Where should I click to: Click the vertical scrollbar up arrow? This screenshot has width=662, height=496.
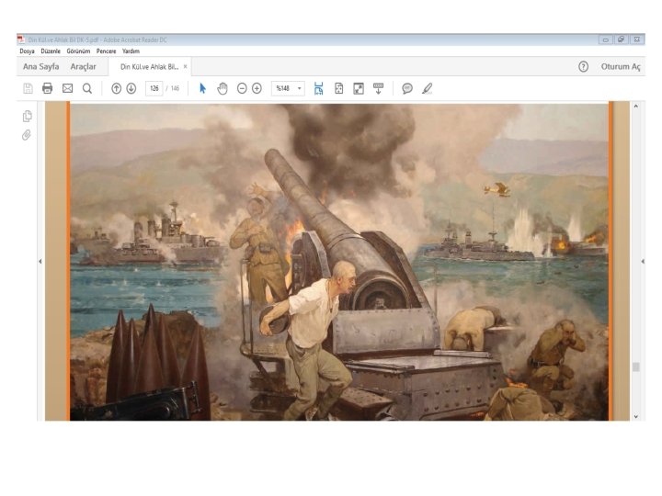pyautogui.click(x=636, y=107)
